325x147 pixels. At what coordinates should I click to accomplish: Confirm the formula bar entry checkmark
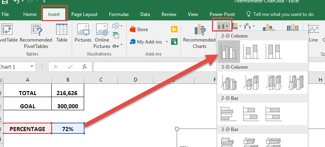[x=70, y=67]
